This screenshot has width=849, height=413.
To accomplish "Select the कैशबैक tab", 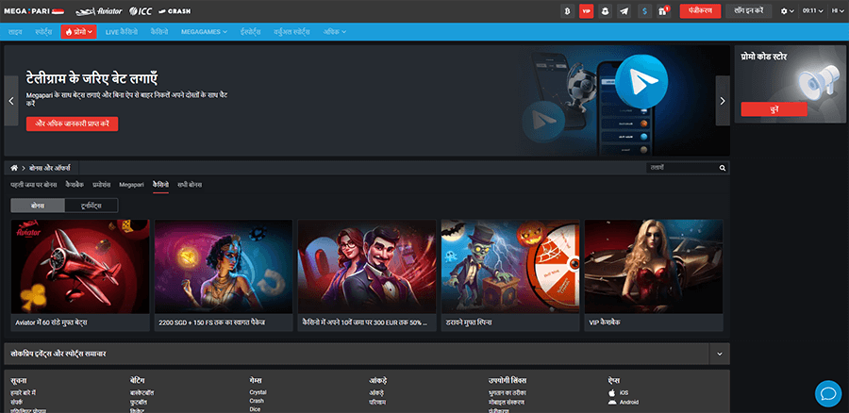I will click(75, 185).
